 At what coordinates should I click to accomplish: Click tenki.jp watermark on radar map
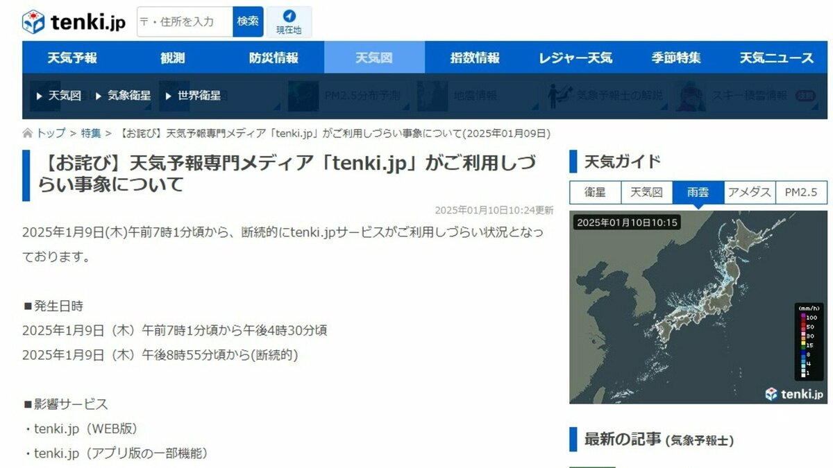(x=794, y=394)
